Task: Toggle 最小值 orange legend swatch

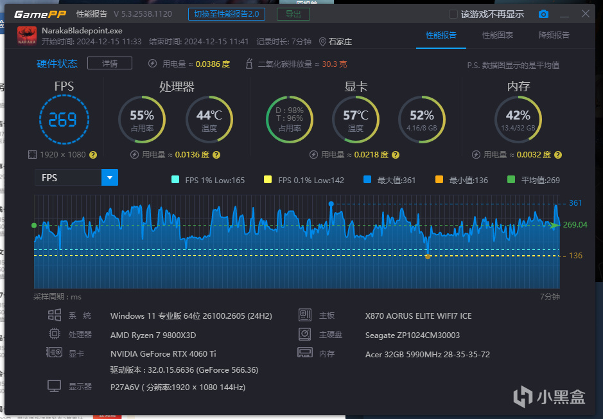Action: tap(439, 179)
